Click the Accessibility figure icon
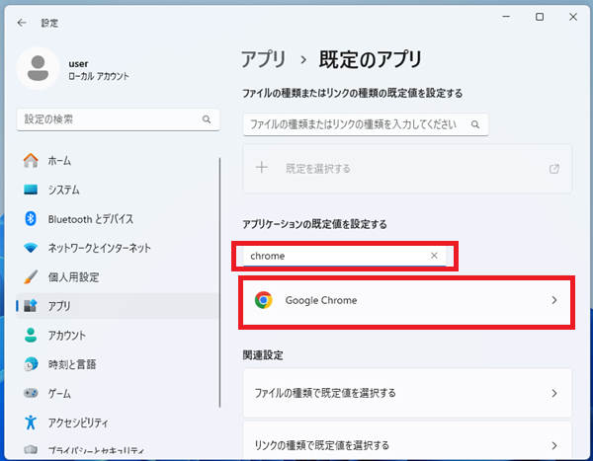Image resolution: width=593 pixels, height=461 pixels. (31, 423)
